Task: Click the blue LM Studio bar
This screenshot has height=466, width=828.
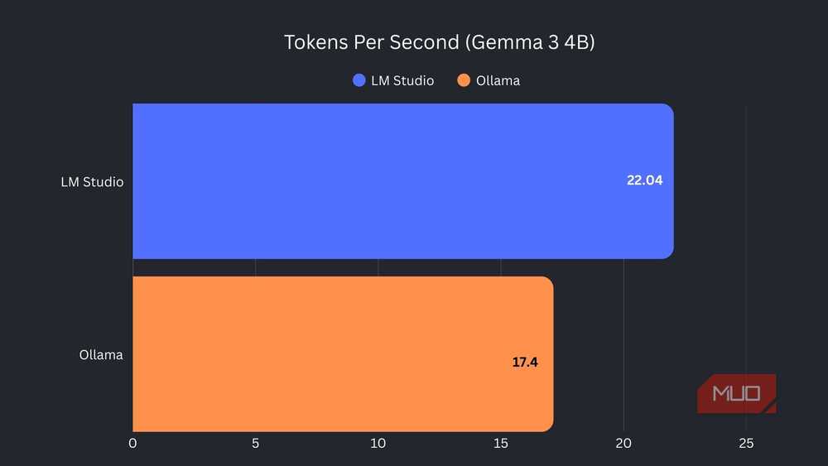Action: coord(403,181)
